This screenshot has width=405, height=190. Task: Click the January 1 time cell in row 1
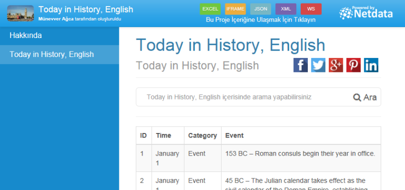coord(168,158)
